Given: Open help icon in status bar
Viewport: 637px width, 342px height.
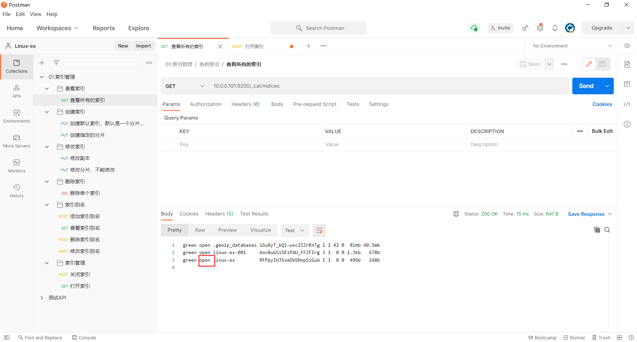Looking at the screenshot, I should coord(631,338).
